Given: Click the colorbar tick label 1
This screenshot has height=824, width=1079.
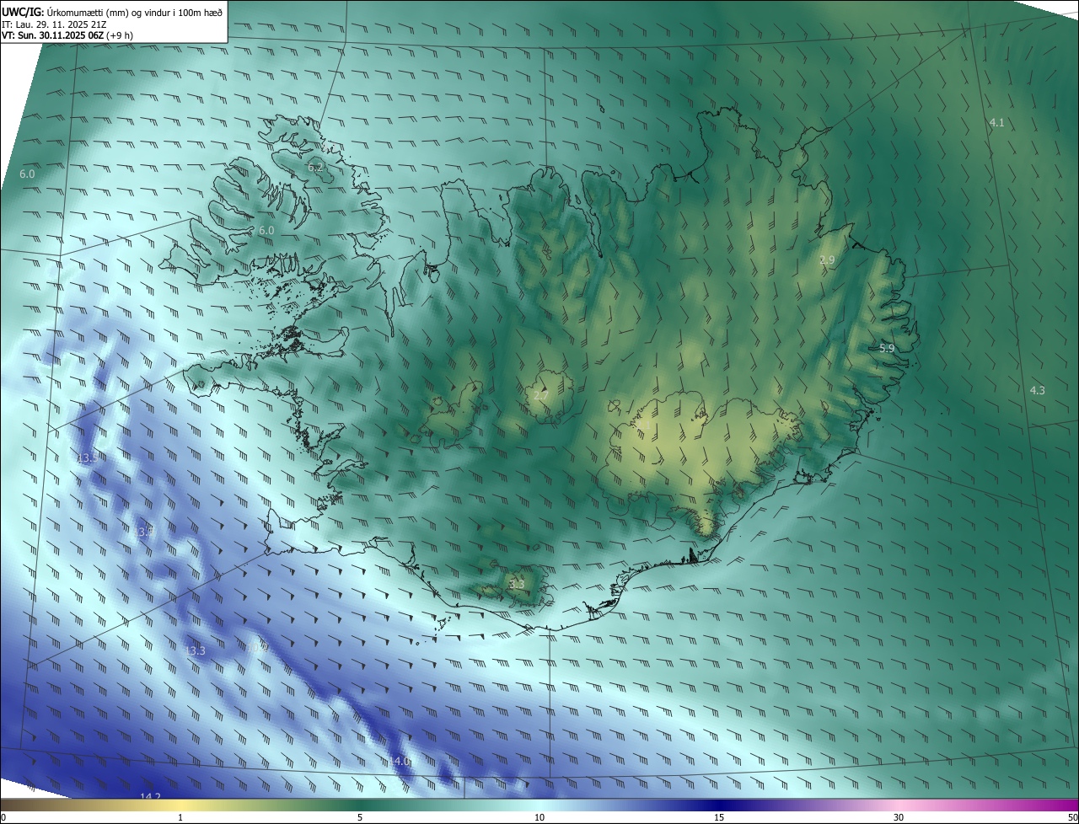Looking at the screenshot, I should pyautogui.click(x=180, y=817).
